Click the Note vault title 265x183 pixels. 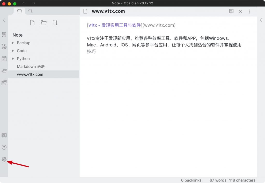(18, 35)
